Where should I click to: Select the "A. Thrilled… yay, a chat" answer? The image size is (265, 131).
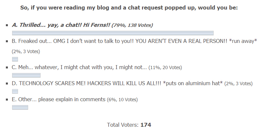[61, 25]
